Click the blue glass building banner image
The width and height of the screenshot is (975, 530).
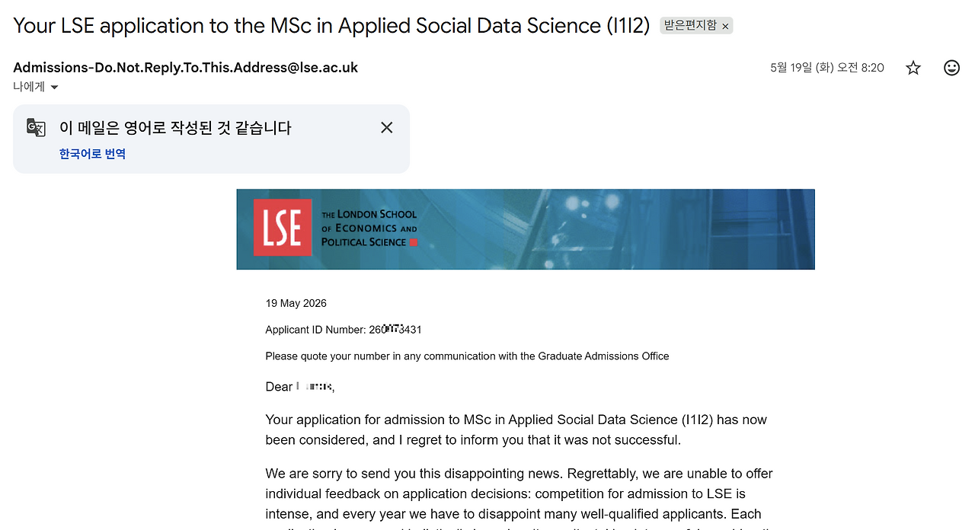[x=526, y=229]
